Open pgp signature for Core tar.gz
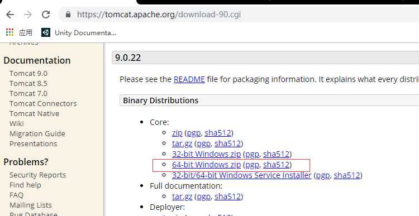The width and height of the screenshot is (419, 216). pyautogui.click(x=203, y=143)
